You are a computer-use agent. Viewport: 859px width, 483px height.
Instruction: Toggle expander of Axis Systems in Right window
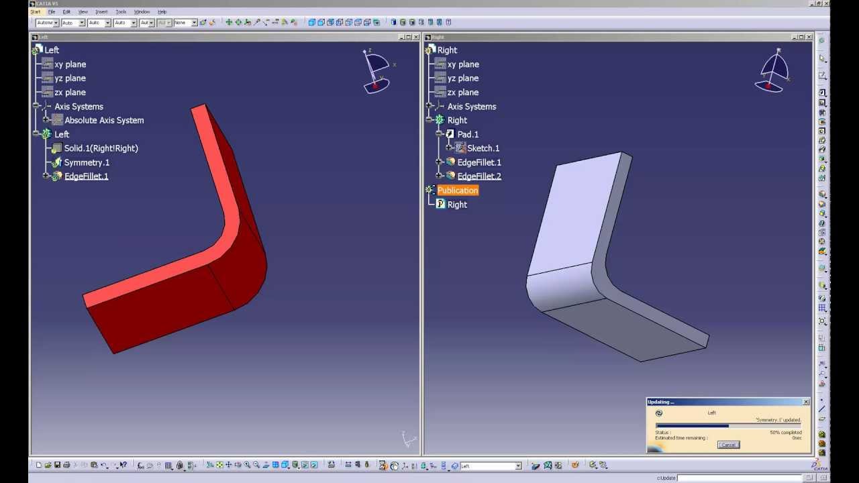429,106
